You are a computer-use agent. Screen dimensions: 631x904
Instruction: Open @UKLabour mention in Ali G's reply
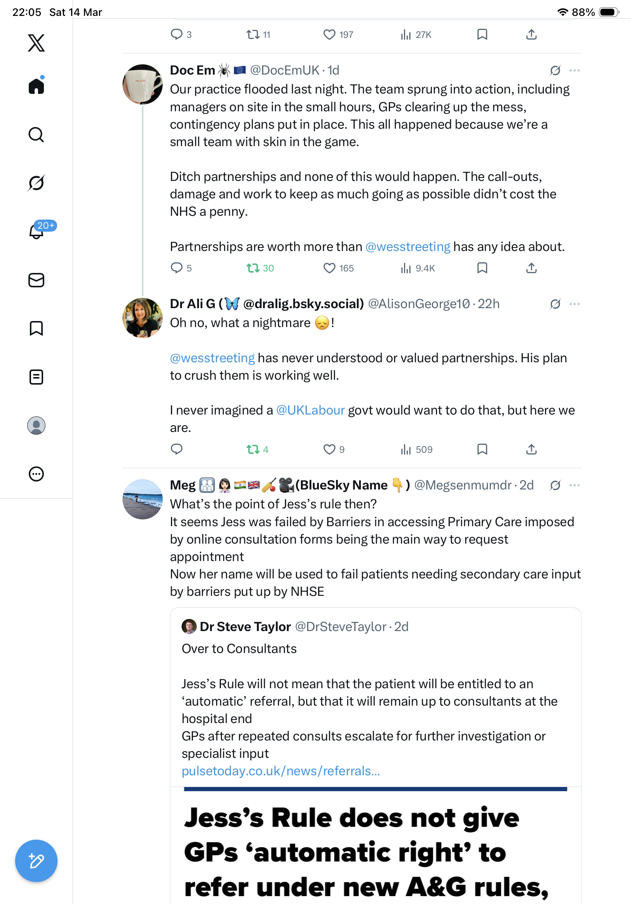point(310,410)
